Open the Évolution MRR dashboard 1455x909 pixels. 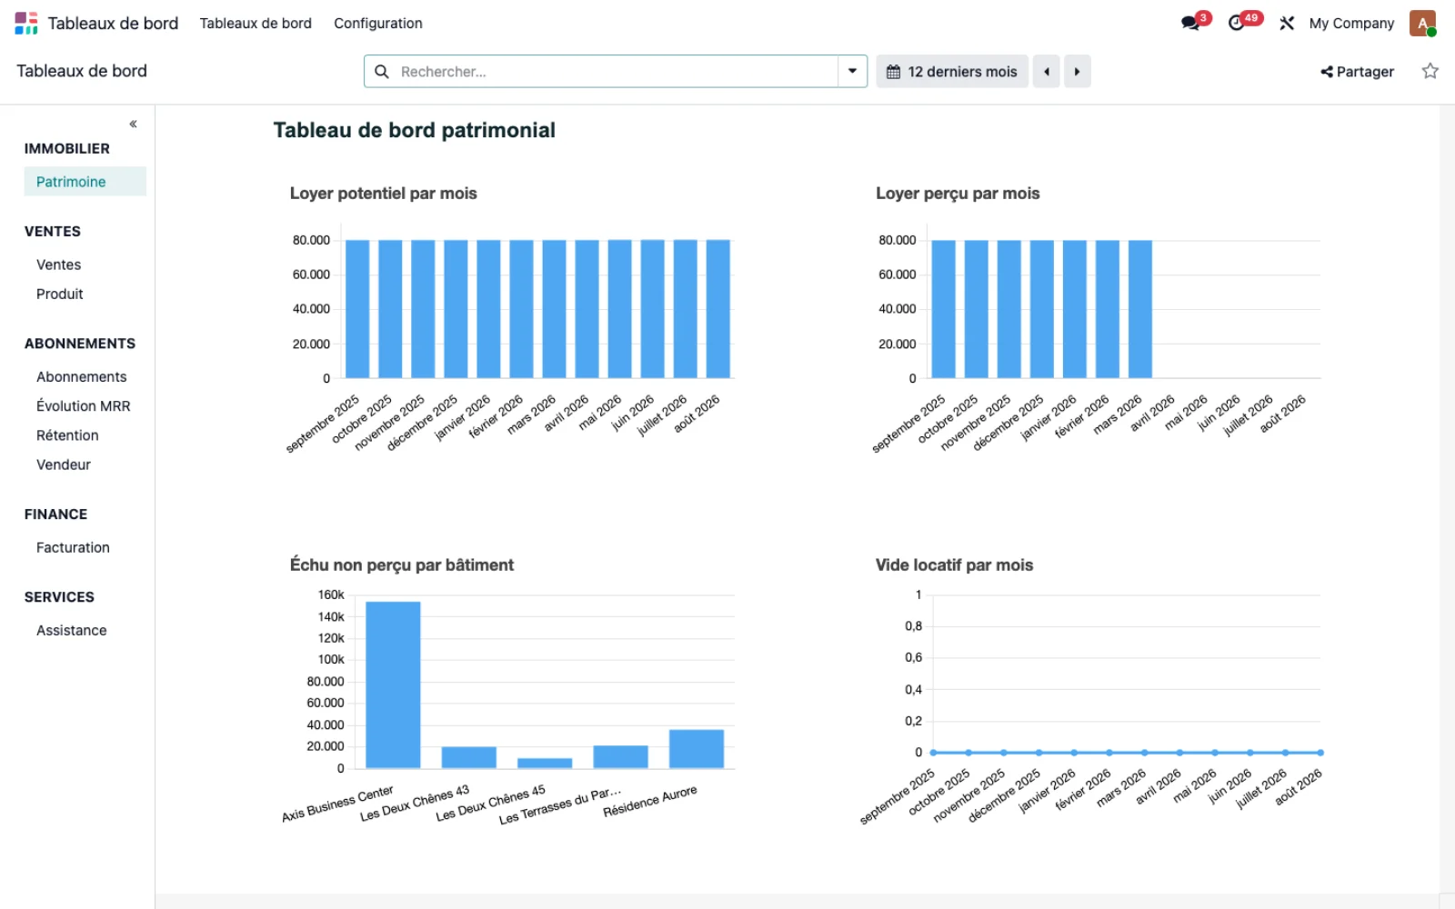pyautogui.click(x=85, y=406)
